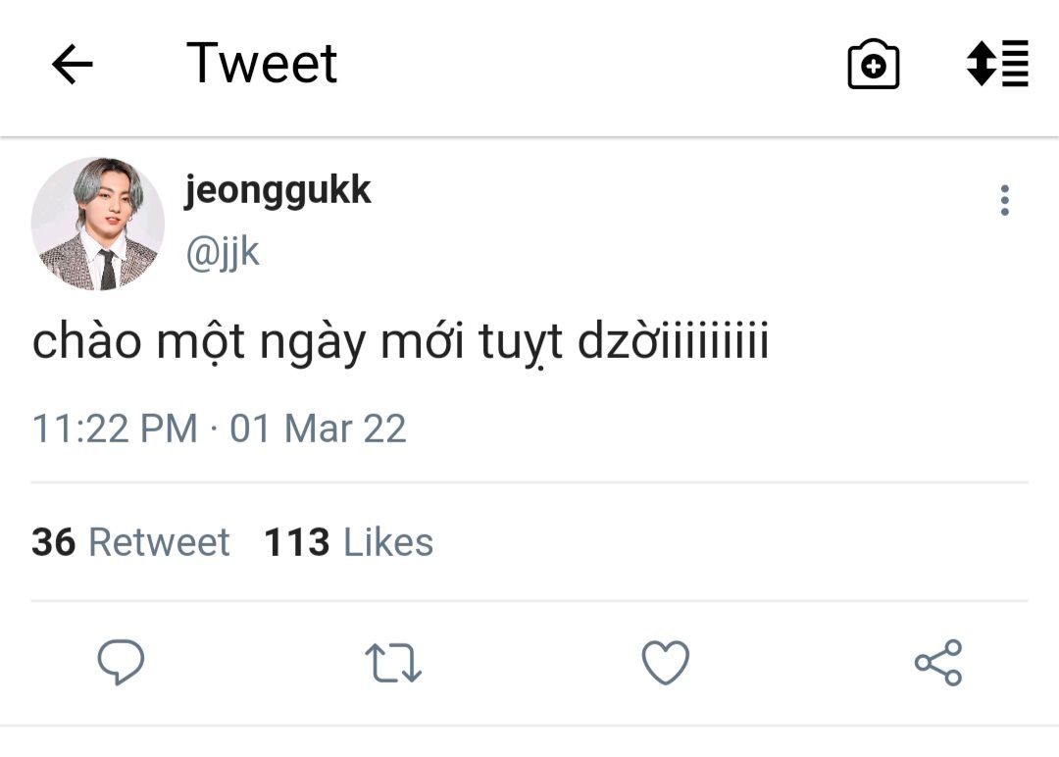Open jeonggukk's profile picture

[x=98, y=224]
